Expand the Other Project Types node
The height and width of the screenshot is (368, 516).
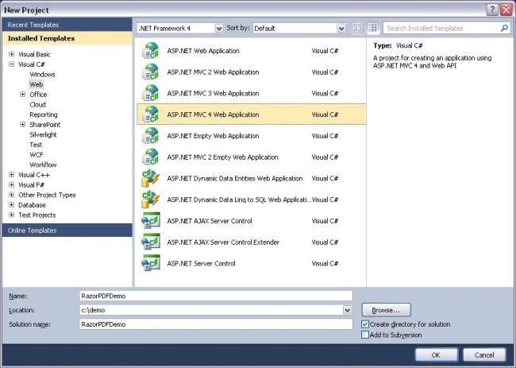pos(12,195)
